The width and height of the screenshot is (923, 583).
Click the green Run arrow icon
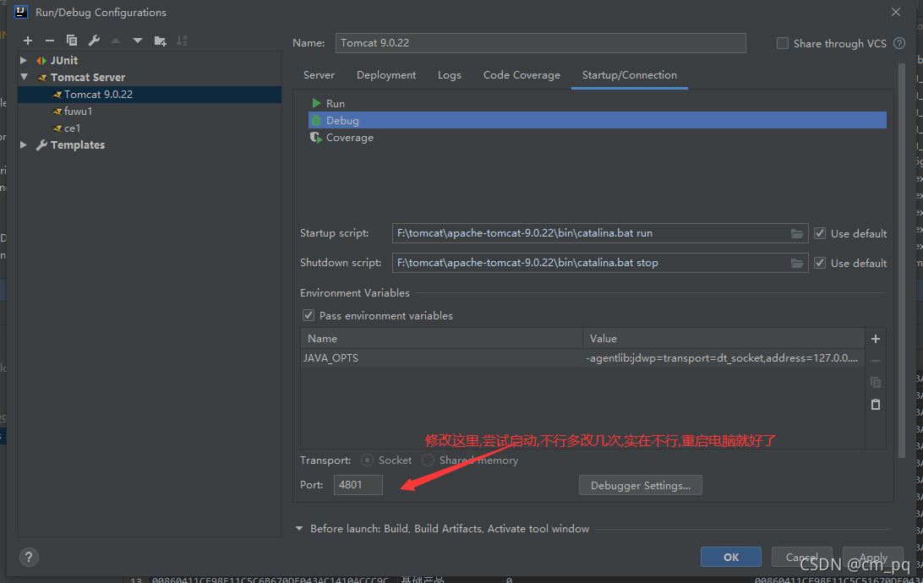316,104
